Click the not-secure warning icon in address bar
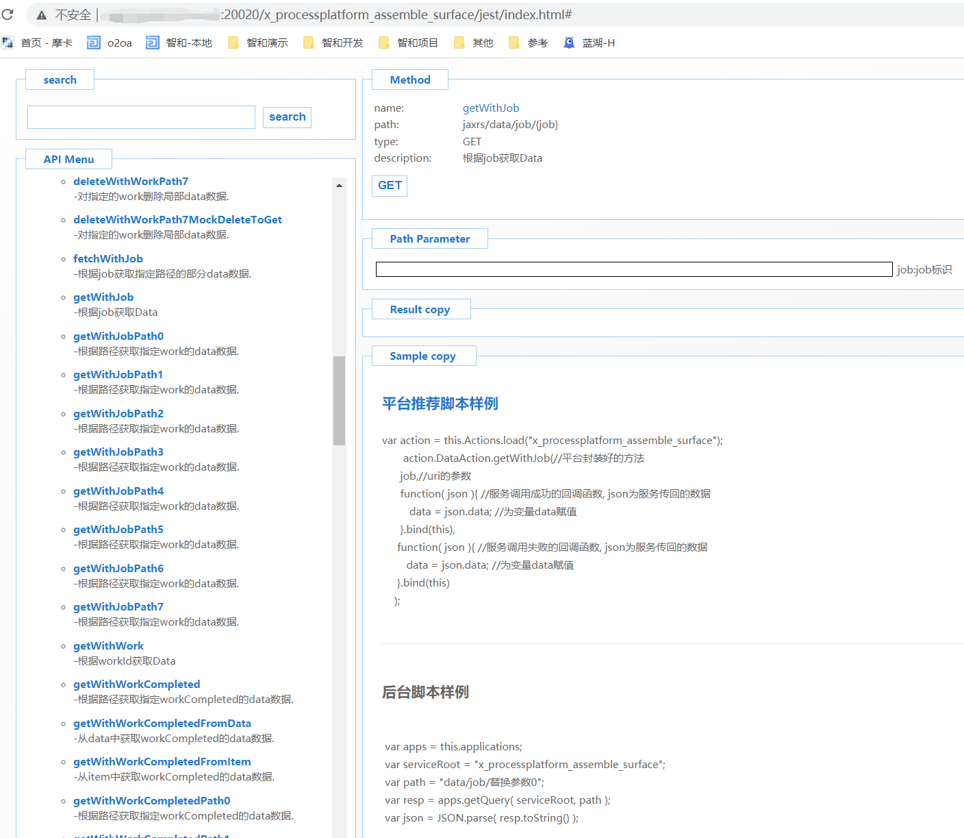 [42, 15]
